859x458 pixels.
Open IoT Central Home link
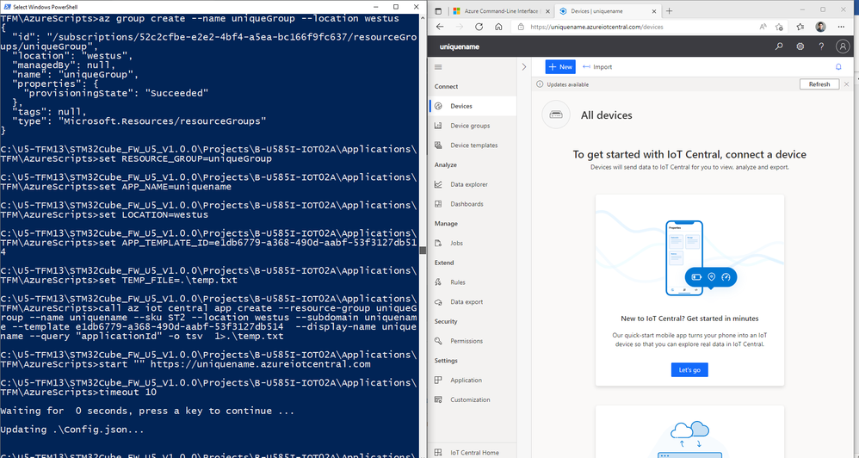[x=473, y=453]
